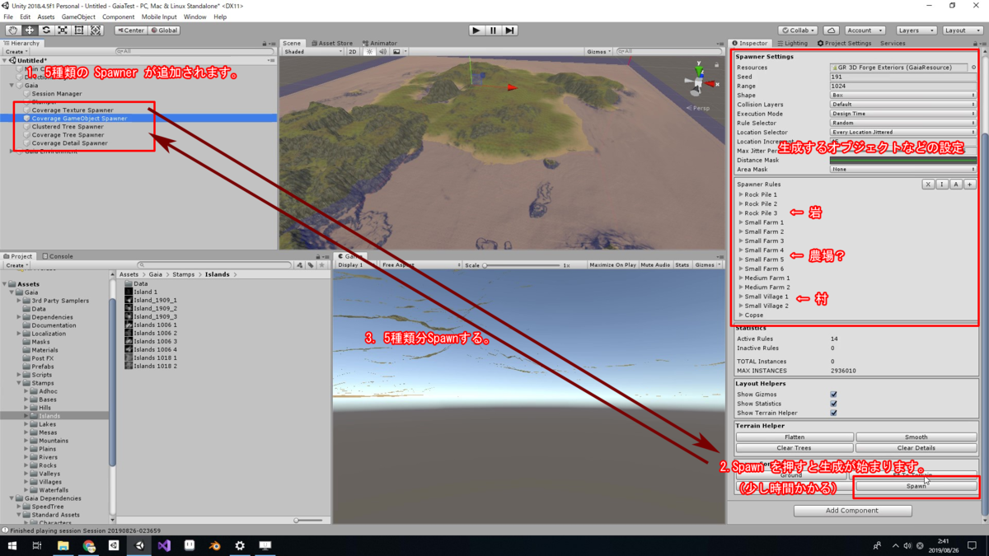Toggle Show Statistics checkbox

tap(834, 404)
